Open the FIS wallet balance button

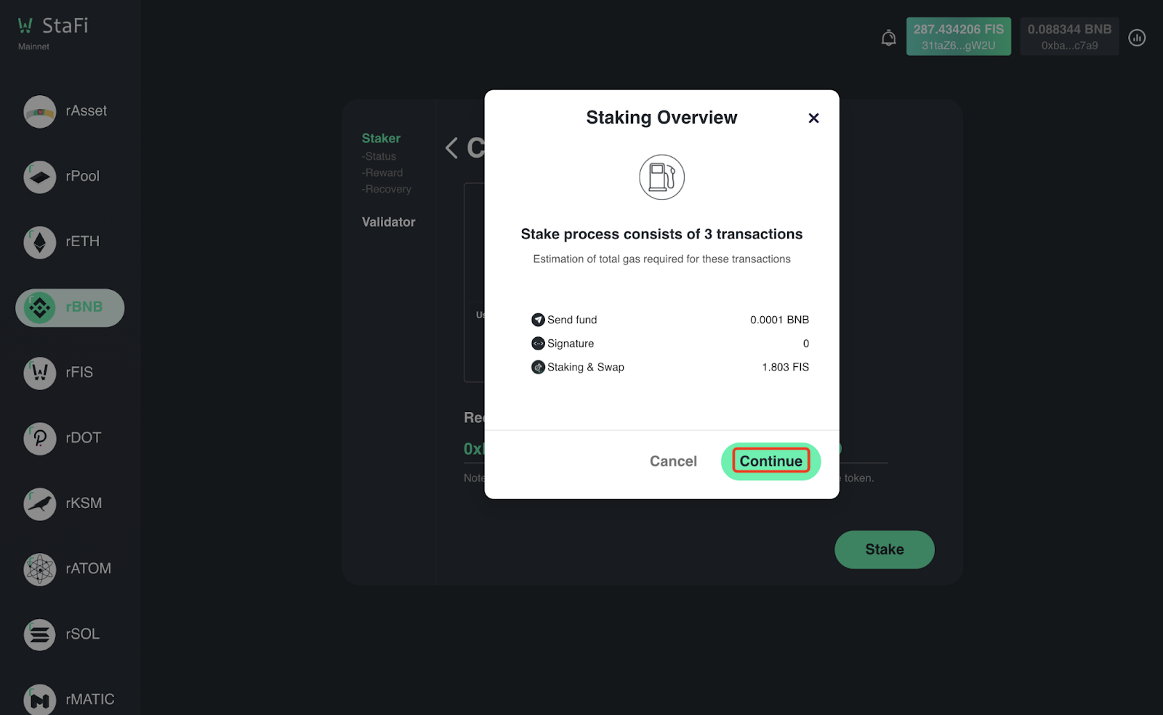pos(959,36)
